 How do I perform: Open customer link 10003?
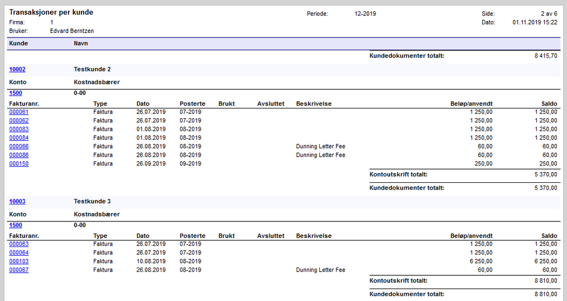(17, 202)
